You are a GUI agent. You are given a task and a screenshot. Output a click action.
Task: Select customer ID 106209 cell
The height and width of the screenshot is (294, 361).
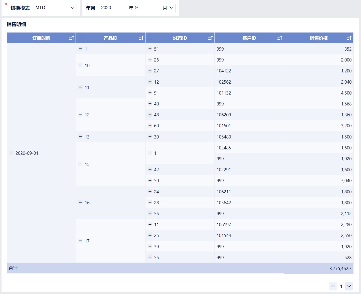click(249, 115)
